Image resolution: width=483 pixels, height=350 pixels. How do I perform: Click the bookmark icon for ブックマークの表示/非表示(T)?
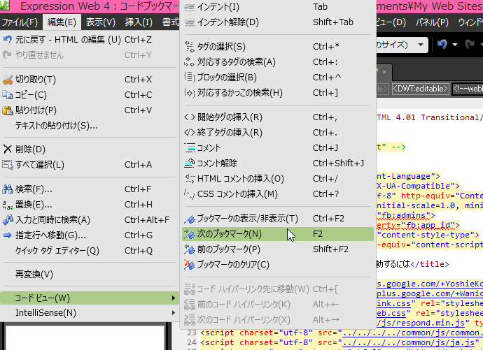(190, 219)
